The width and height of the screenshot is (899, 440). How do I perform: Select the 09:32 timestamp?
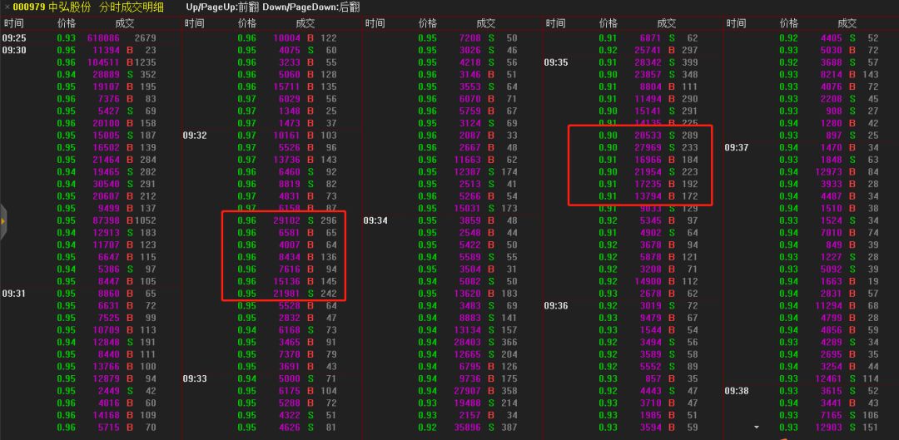click(x=194, y=136)
